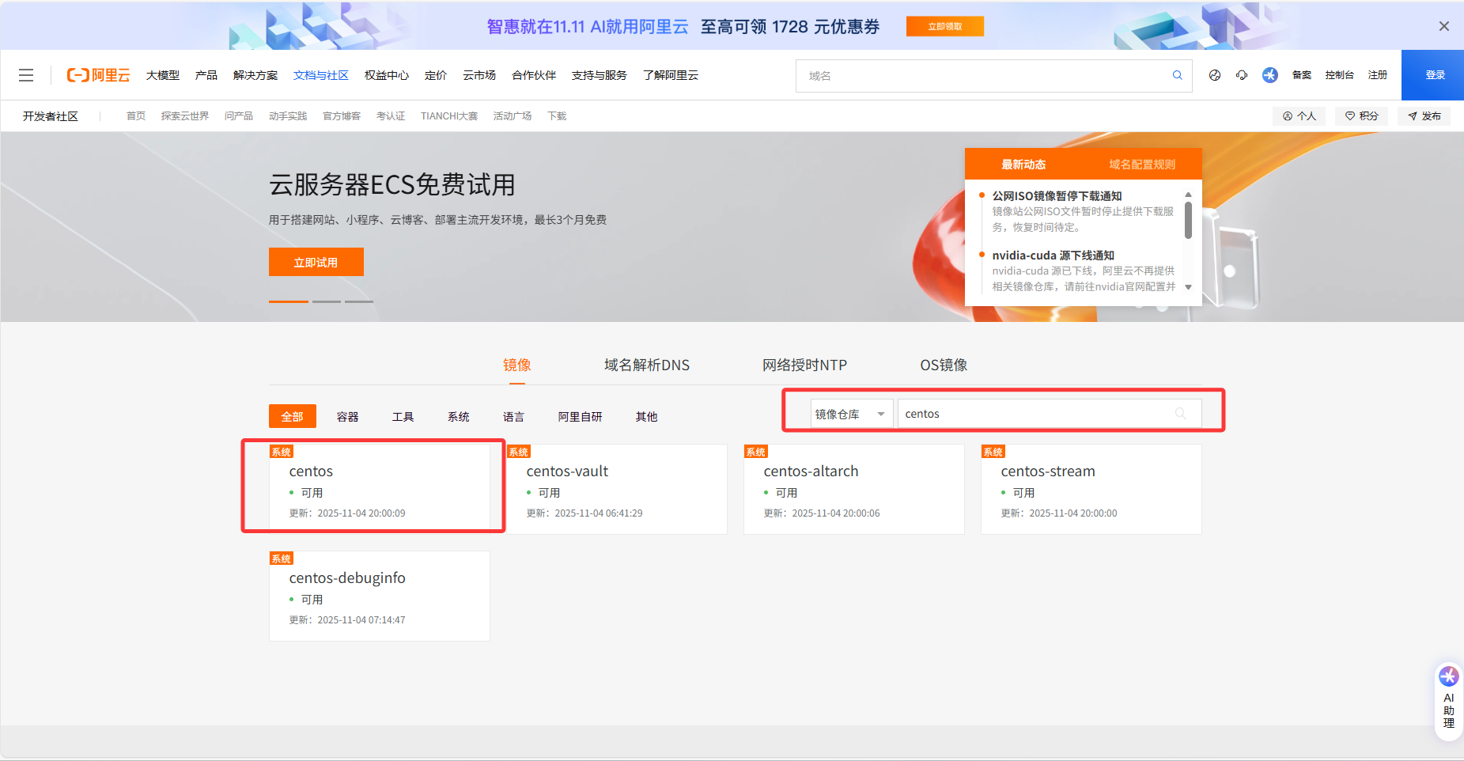Open the centos-altarch mirror card

pyautogui.click(x=854, y=489)
